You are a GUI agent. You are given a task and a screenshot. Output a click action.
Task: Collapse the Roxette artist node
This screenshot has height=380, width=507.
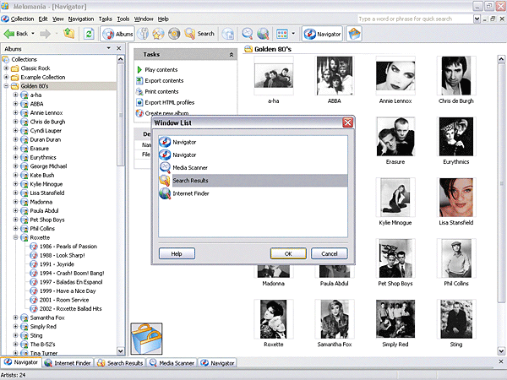point(16,237)
